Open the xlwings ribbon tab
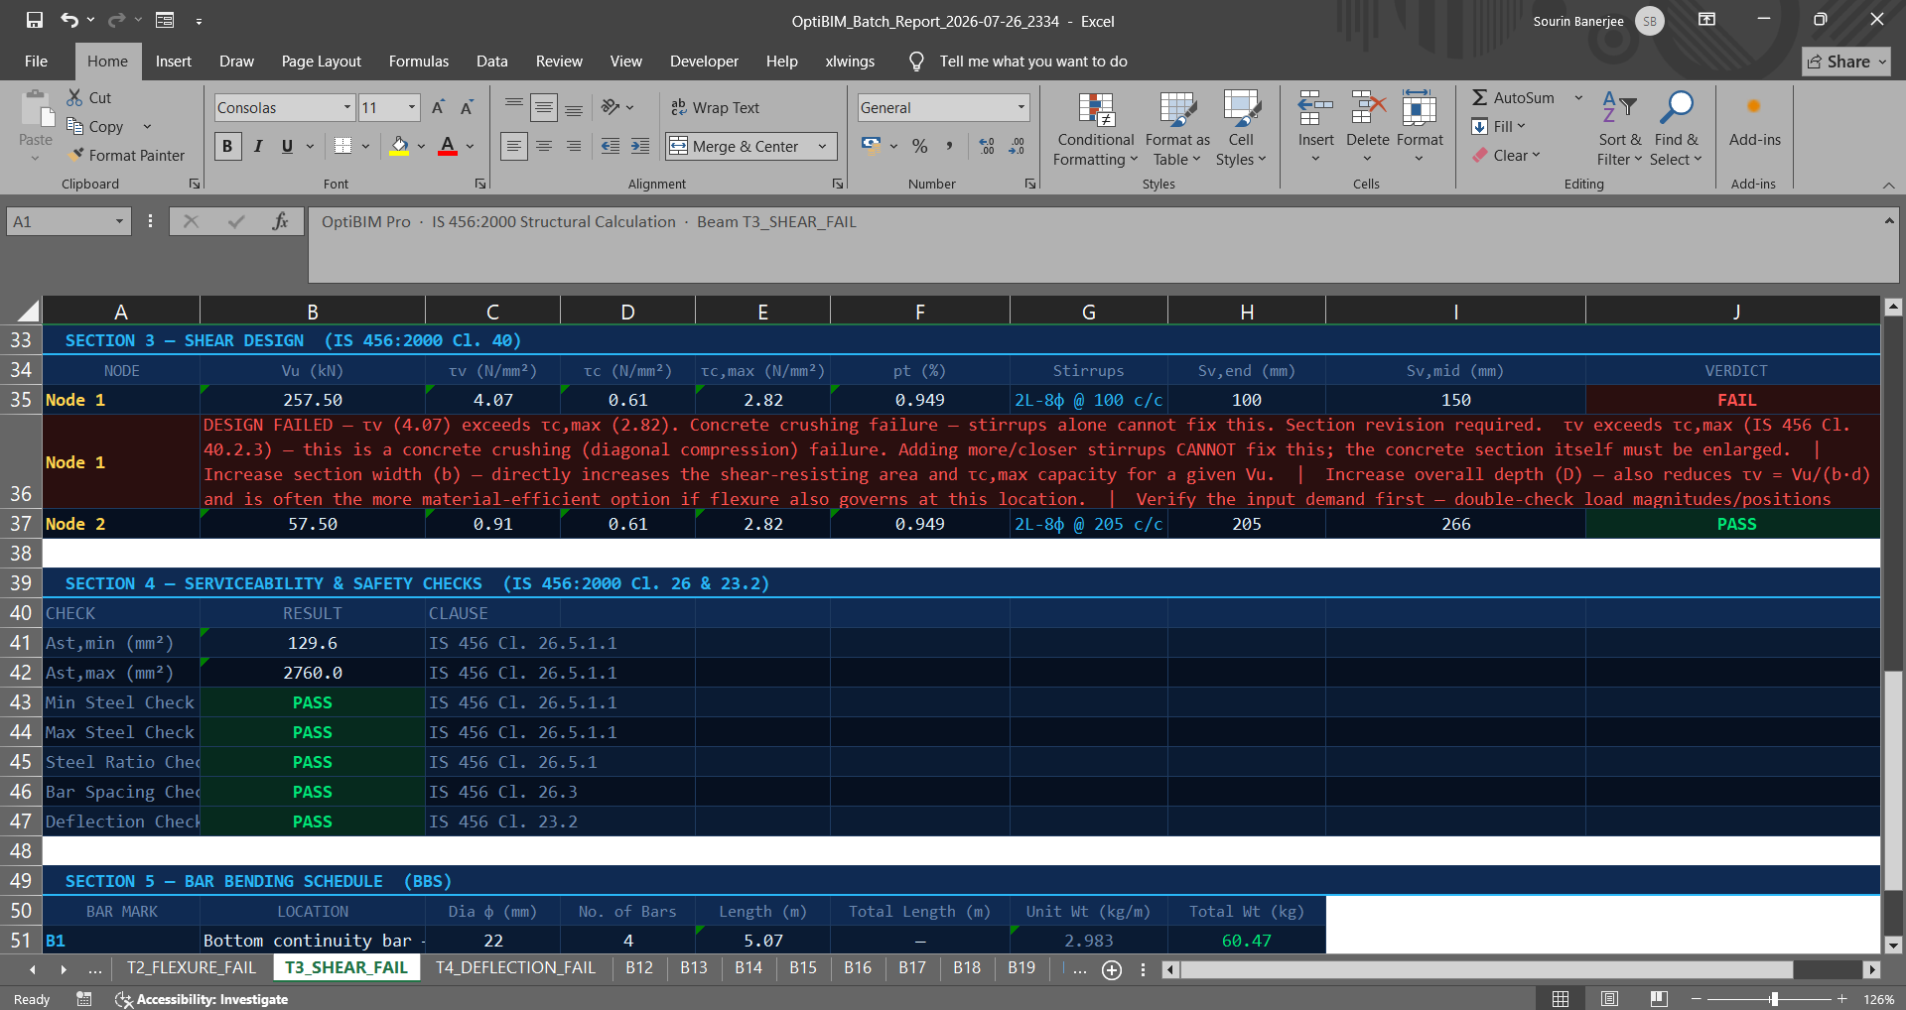Screen dimensions: 1906x1010 (x=850, y=61)
